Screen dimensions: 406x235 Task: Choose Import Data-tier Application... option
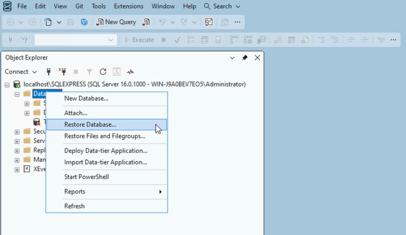(x=107, y=162)
